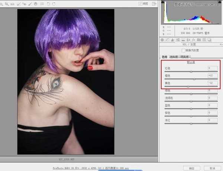Rotate image counterclockwise
Screen dimensions: 223x171
48,3
